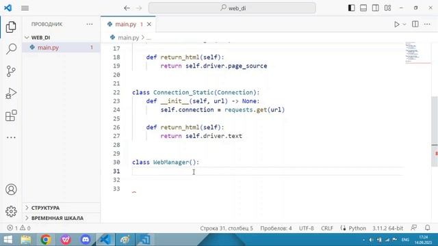This screenshot has height=246, width=438.
Task: Click line number 27 in the gutter
Action: [116, 136]
